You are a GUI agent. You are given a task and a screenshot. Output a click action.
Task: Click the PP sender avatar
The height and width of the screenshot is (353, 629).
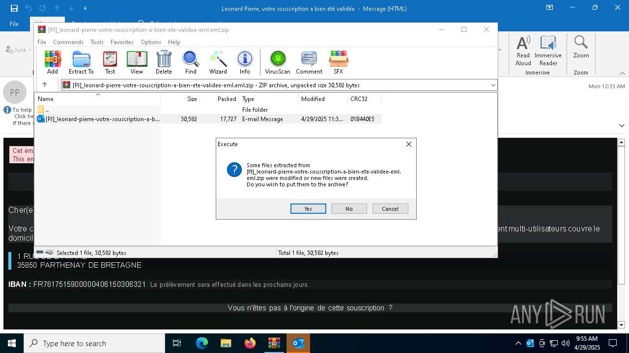(x=15, y=92)
